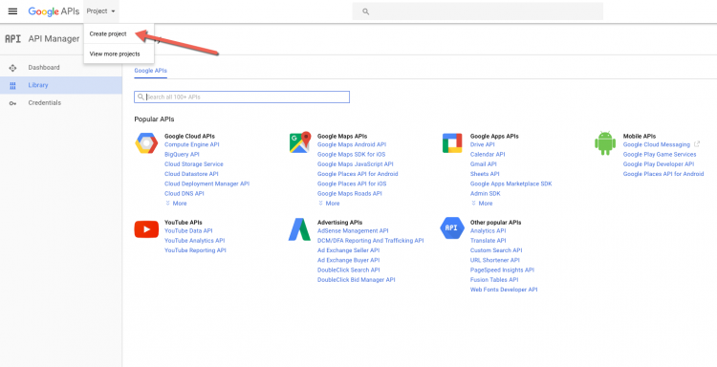Viewport: 717px width, 367px height.
Task: Click the Search all 100+ APIs field
Action: (242, 97)
